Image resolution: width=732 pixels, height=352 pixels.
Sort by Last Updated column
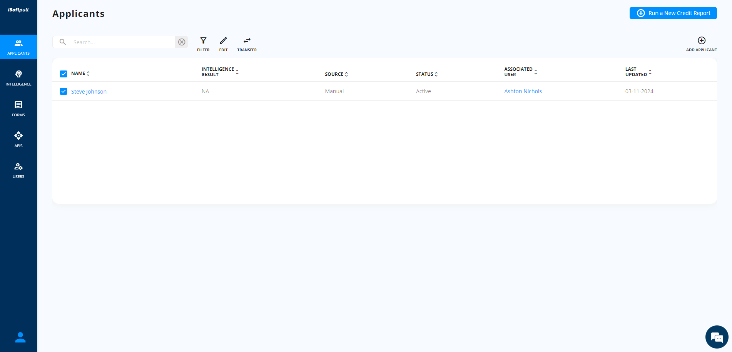coord(638,72)
